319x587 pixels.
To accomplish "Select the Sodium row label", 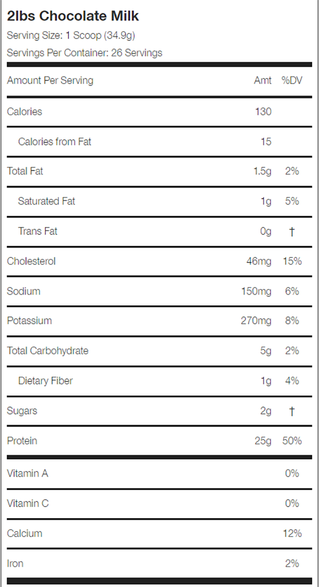I will (24, 291).
